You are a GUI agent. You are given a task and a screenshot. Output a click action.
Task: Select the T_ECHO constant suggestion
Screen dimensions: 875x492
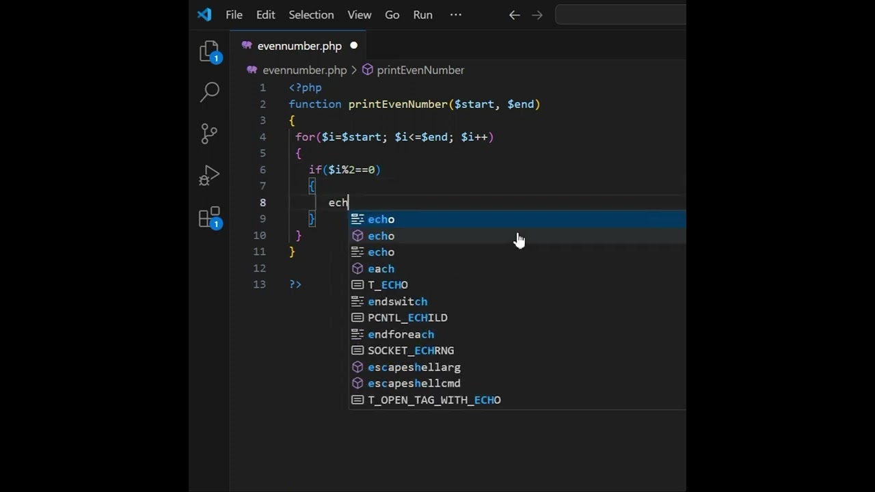517,285
